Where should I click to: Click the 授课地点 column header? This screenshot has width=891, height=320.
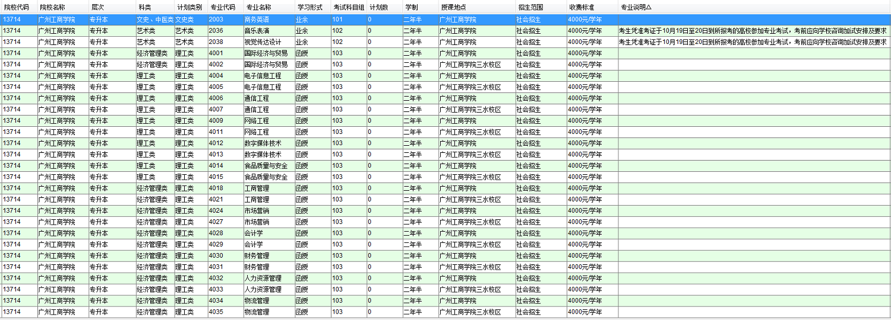453,8
